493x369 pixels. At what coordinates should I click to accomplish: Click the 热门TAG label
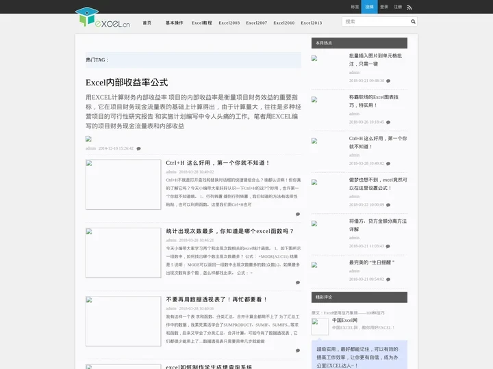click(x=97, y=60)
